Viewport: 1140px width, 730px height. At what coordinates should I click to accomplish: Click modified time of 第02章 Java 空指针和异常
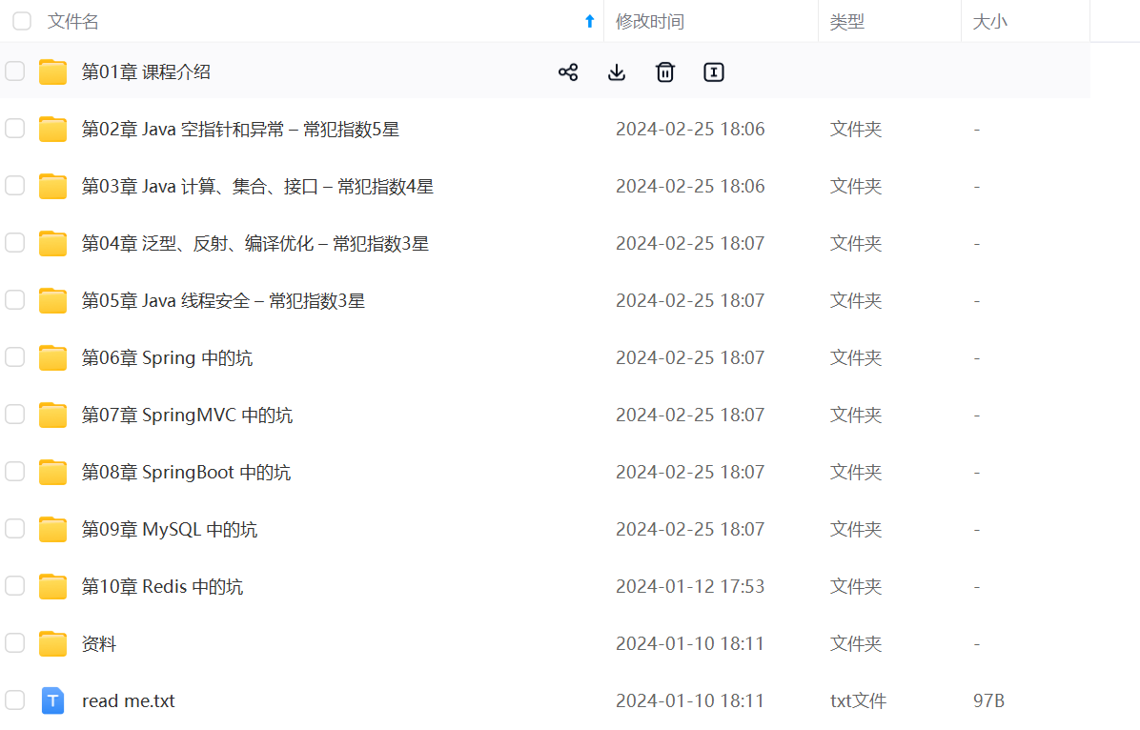click(690, 130)
